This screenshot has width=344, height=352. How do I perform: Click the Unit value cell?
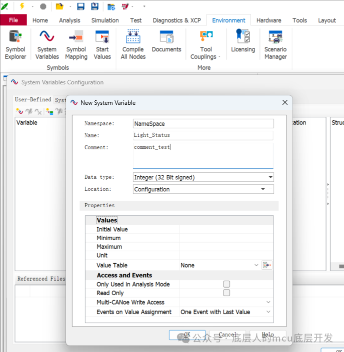226,255
